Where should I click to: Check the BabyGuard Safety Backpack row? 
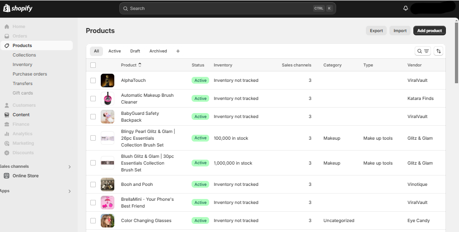(x=93, y=117)
